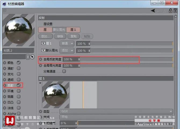Toggle the lock icon in editor header
Image resolution: width=180 pixels, height=129 pixels.
[171, 11]
